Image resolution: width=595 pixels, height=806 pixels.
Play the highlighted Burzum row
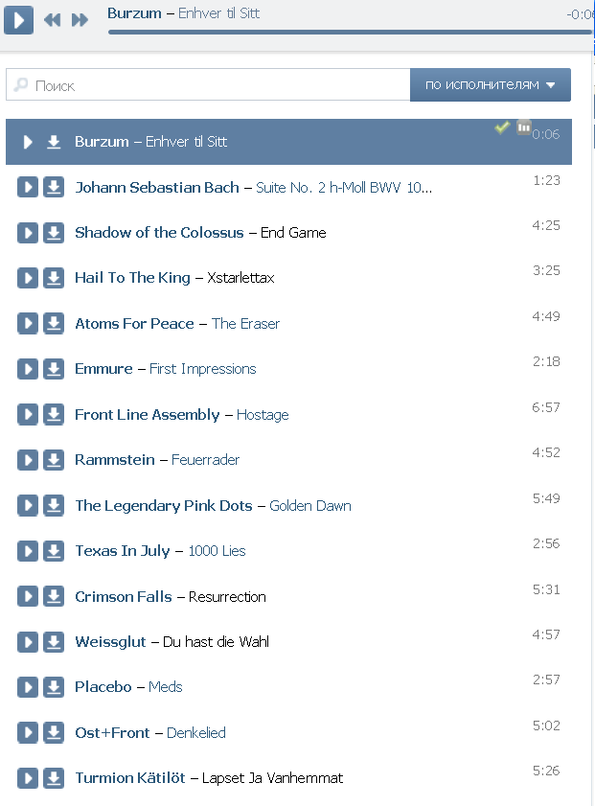tap(28, 142)
